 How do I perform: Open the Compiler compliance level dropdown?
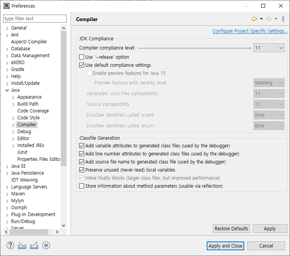[269, 48]
